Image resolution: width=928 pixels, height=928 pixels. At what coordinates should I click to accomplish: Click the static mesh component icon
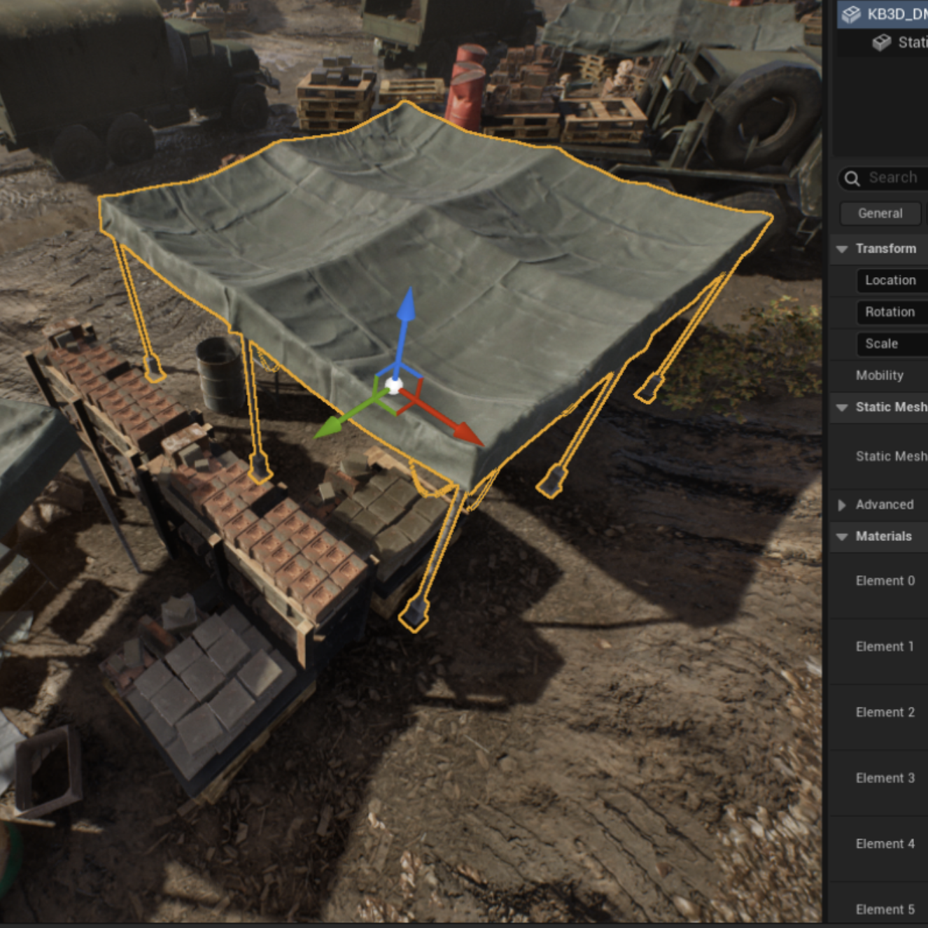pyautogui.click(x=882, y=43)
